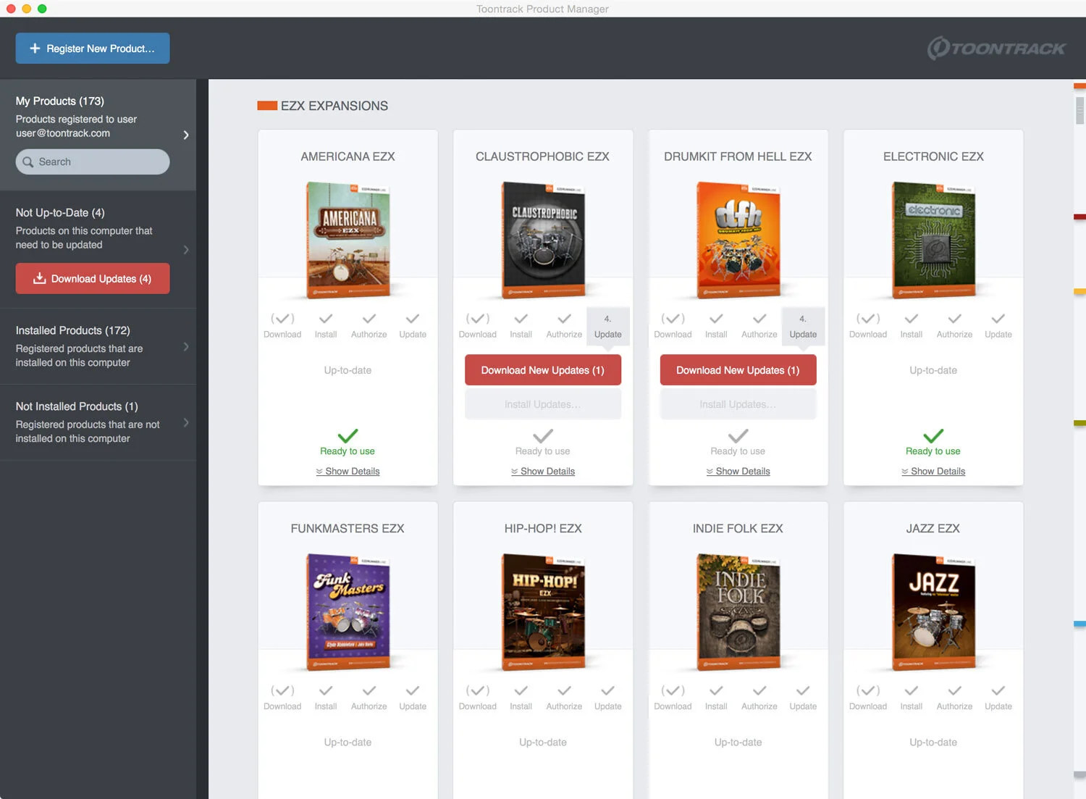1086x799 pixels.
Task: Click Electronic EZX Download step icon
Action: (x=868, y=319)
